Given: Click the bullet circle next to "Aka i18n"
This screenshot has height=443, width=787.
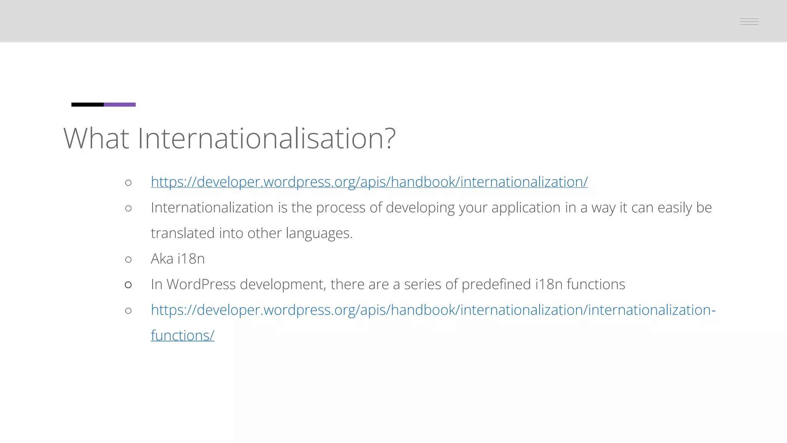Looking at the screenshot, I should [x=128, y=260].
